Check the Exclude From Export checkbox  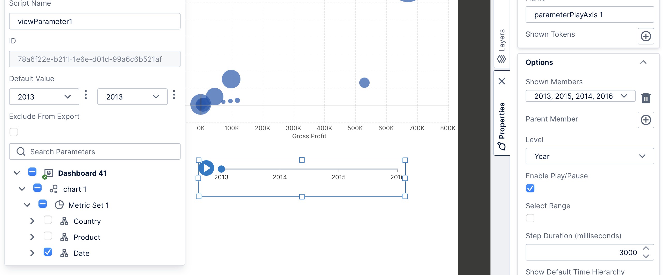14,132
